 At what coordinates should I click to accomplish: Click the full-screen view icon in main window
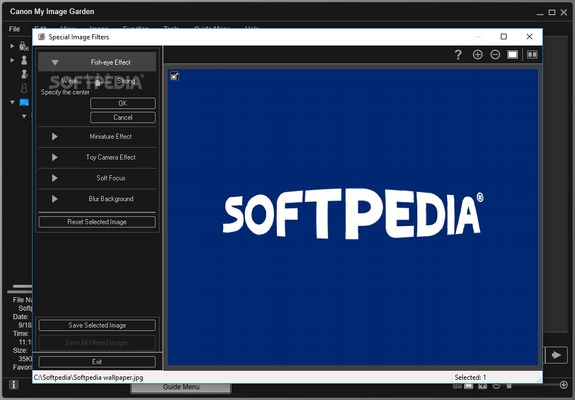tap(482, 385)
